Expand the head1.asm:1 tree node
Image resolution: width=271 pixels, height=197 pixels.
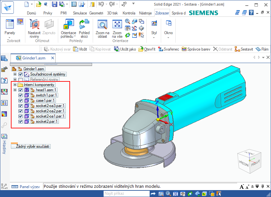tap(15, 90)
